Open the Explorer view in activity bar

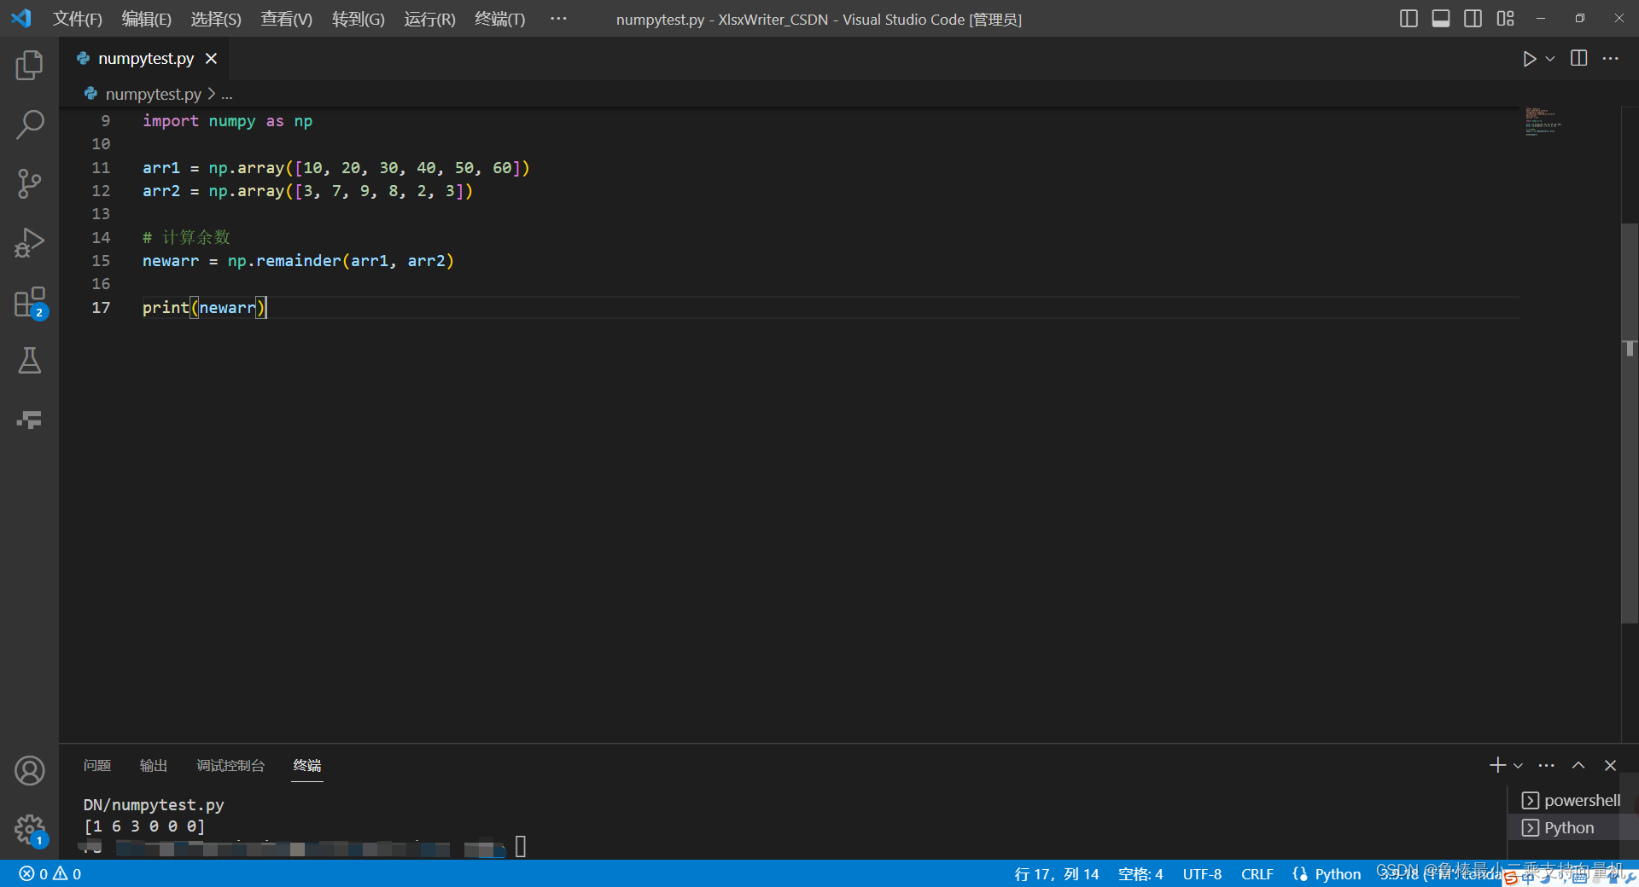pyautogui.click(x=29, y=66)
